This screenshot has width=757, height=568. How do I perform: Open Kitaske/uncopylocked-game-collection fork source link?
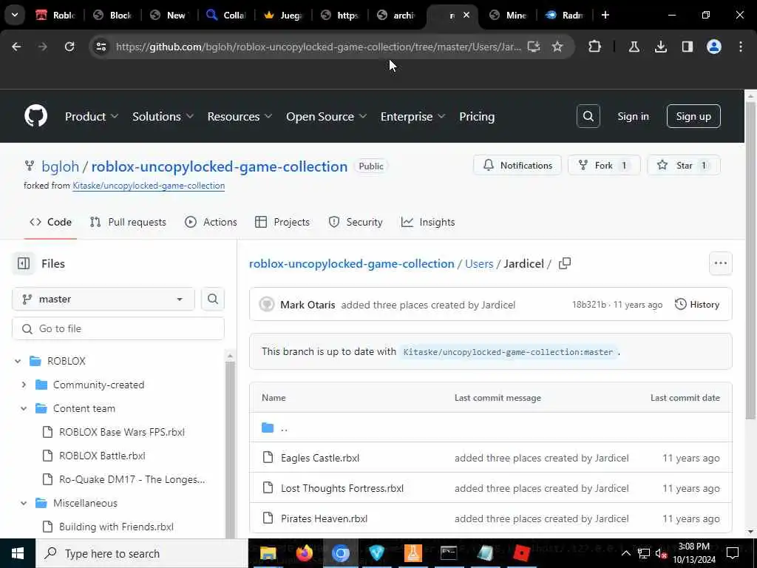149,186
